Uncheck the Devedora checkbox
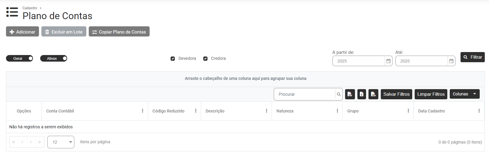489x166 pixels. 173,59
